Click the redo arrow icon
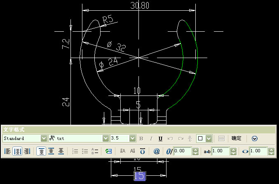Viewport: 279px width, 184px height. (x=181, y=138)
